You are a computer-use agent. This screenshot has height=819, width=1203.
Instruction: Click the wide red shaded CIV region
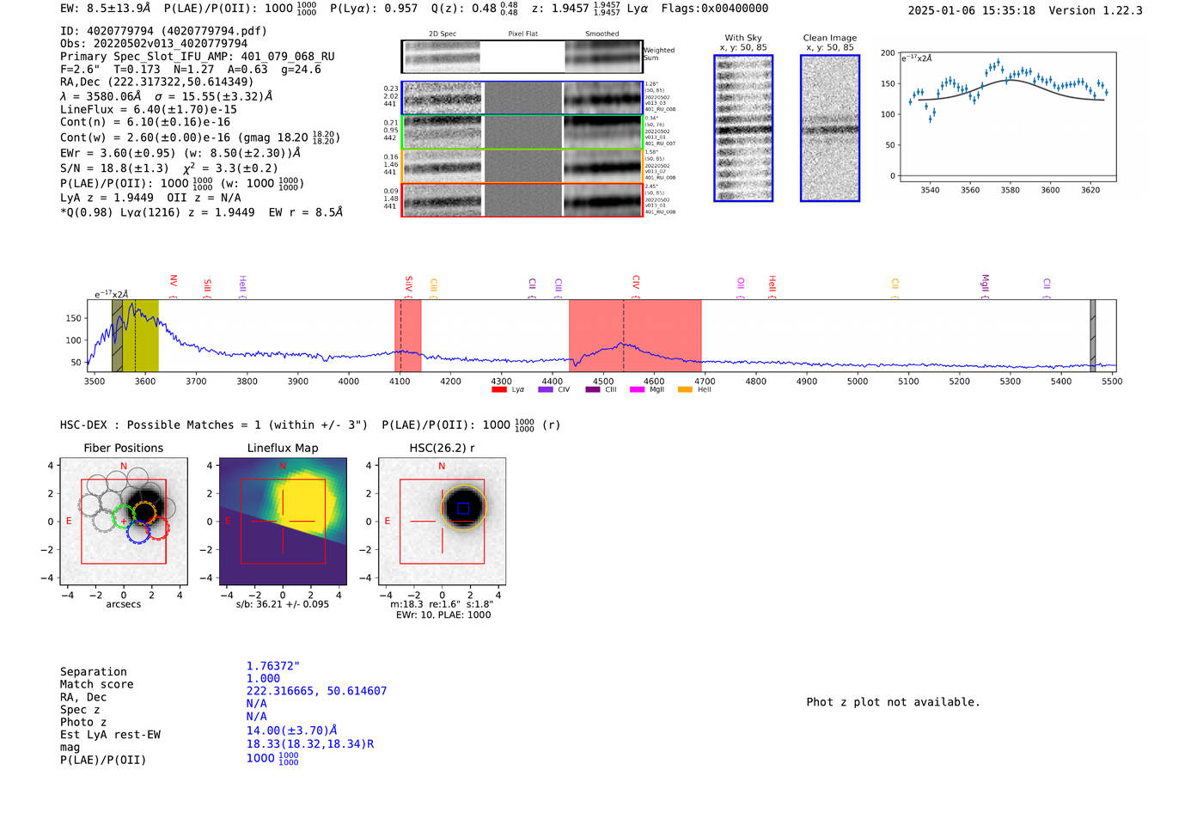635,336
